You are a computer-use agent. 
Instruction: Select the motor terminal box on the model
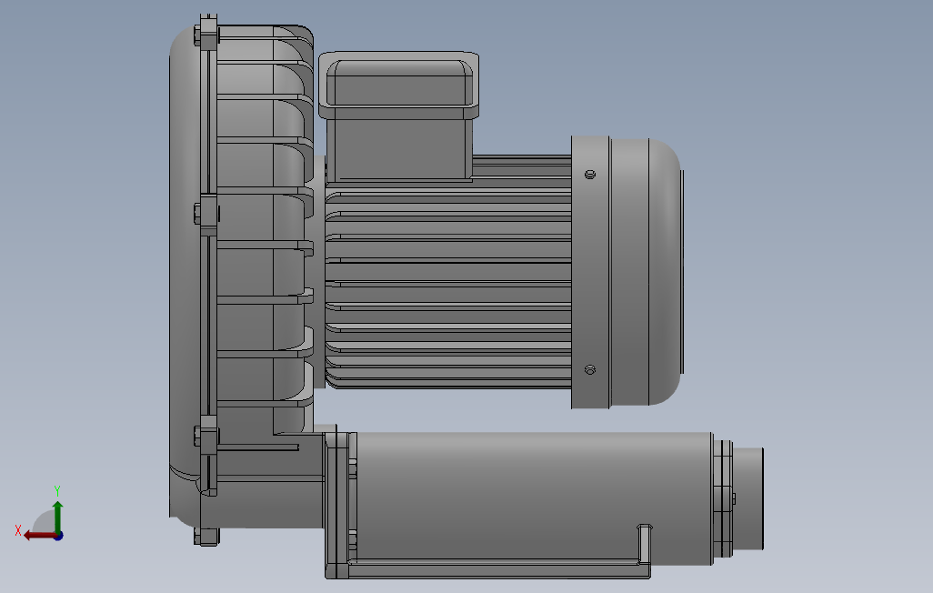[398, 116]
